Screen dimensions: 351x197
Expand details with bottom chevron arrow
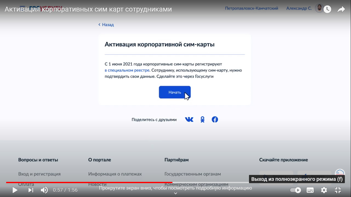pyautogui.click(x=175, y=193)
